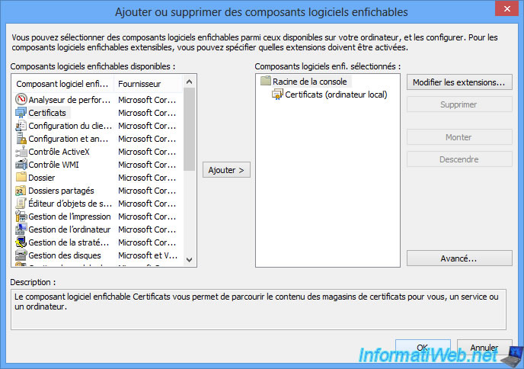Confirm with the OK button
Viewport: 524px width, 369px height.
422,348
